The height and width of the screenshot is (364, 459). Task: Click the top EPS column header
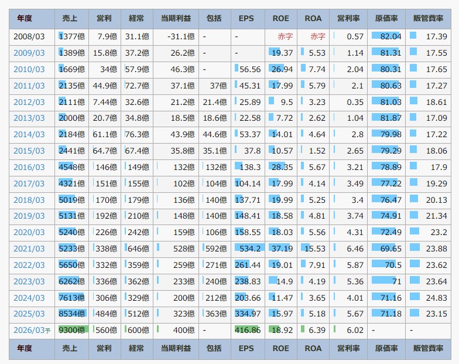click(248, 19)
